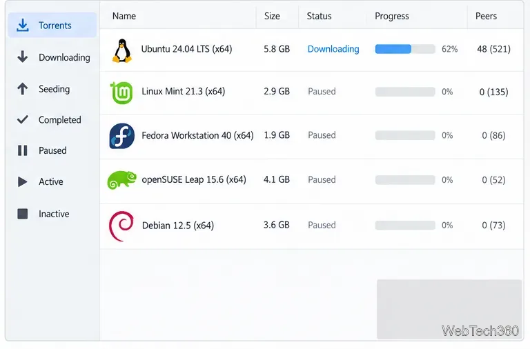Click the pause bars icon in sidebar
Screen dimensions: 530x349
(23, 150)
